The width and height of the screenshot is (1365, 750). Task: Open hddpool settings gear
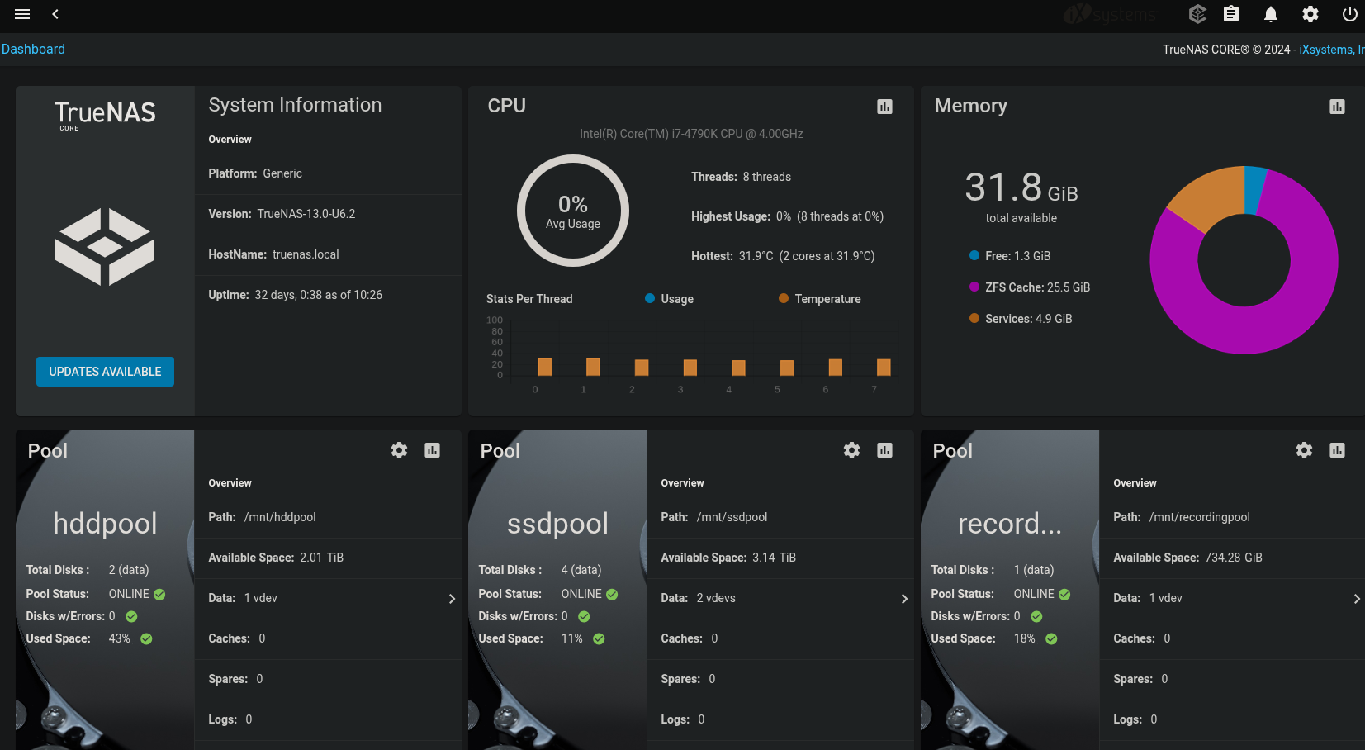[x=399, y=450]
